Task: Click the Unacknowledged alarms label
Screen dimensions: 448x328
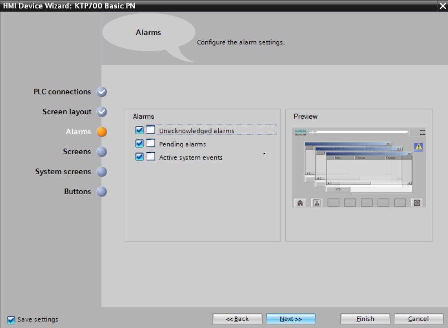Action: 196,131
